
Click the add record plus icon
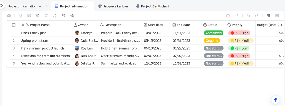point(9,16)
